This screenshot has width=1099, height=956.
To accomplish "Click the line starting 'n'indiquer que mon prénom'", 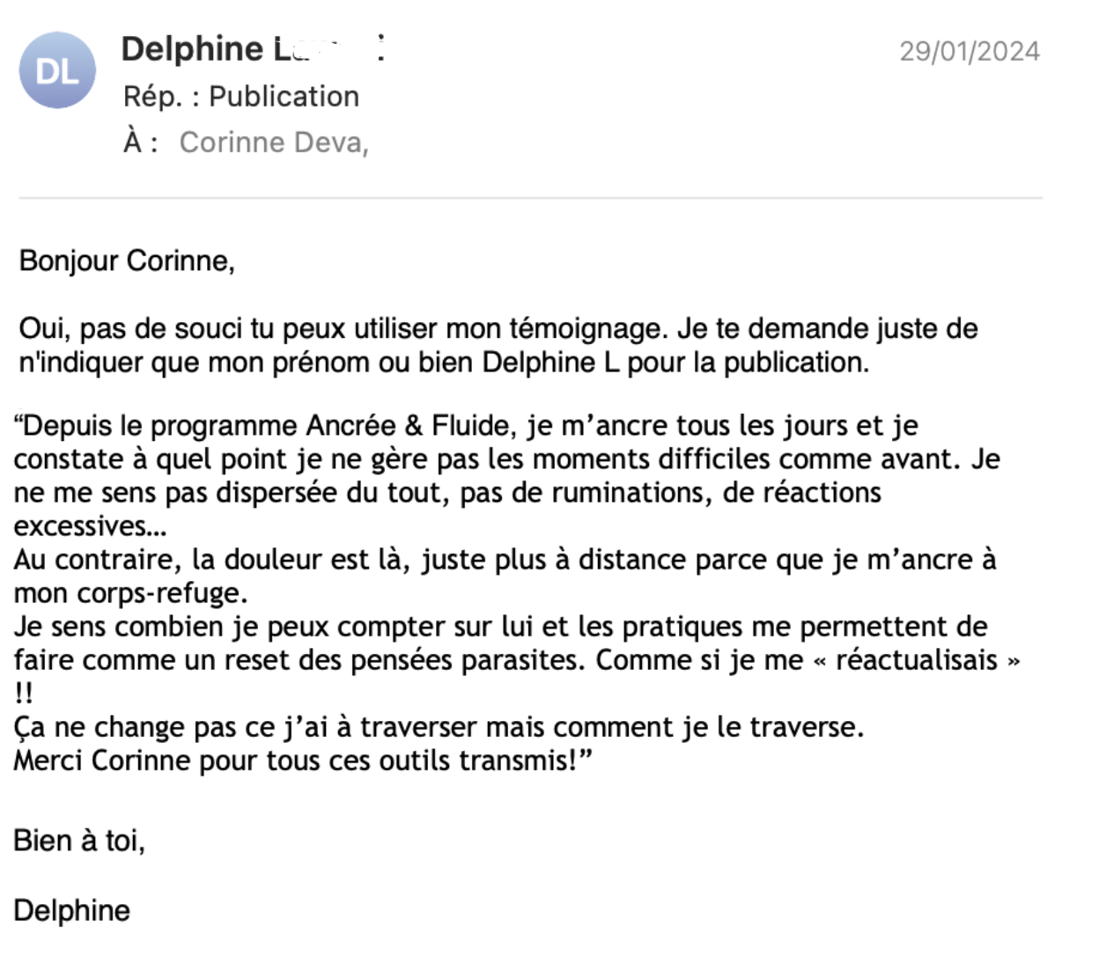I will pyautogui.click(x=443, y=362).
